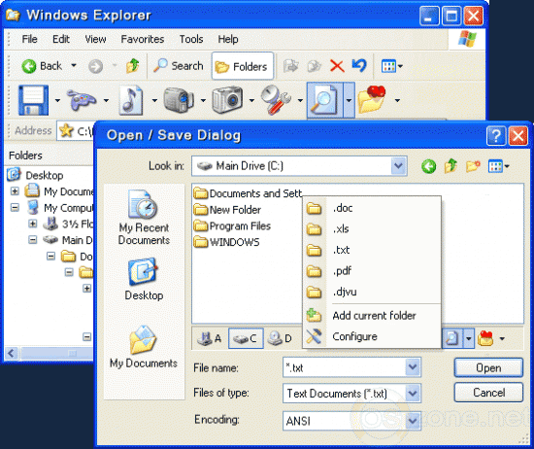Click the music note toolbar icon
The image size is (534, 449).
pyautogui.click(x=131, y=100)
